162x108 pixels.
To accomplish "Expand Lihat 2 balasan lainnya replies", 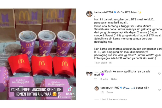I will tap(113, 99).
